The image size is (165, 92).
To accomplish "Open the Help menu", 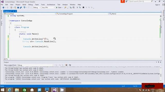I will 79,5.
